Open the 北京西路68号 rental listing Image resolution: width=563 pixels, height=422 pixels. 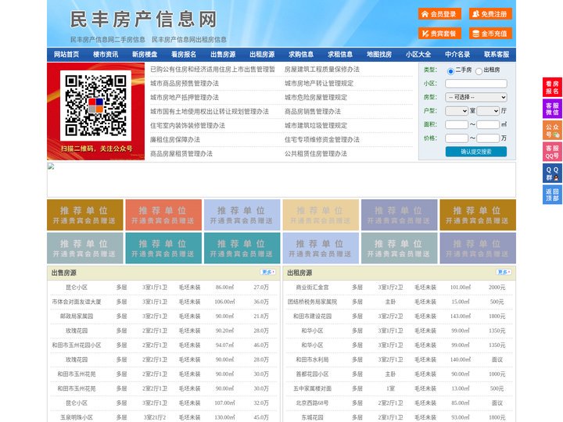(x=312, y=403)
